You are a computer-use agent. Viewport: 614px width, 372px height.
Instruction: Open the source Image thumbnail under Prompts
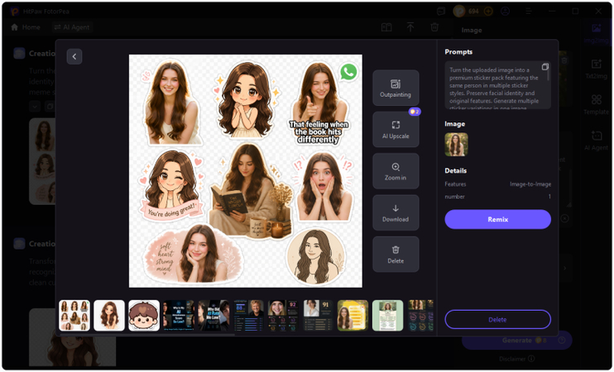456,145
